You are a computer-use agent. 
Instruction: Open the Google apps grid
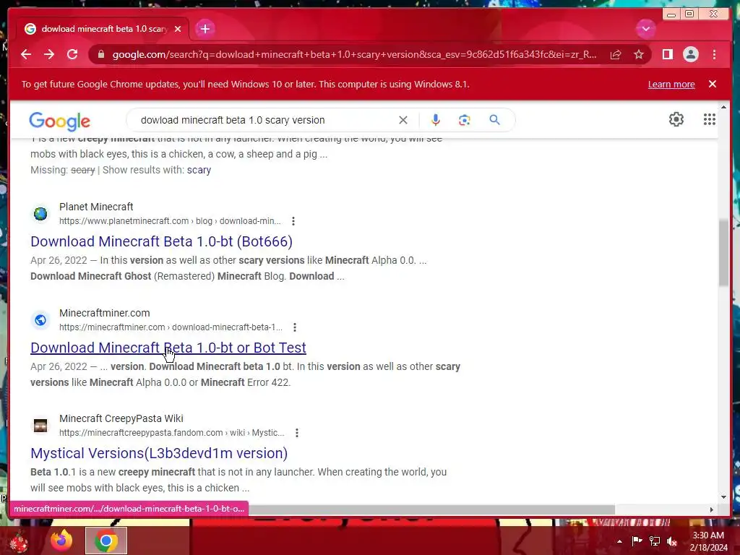[x=710, y=119]
